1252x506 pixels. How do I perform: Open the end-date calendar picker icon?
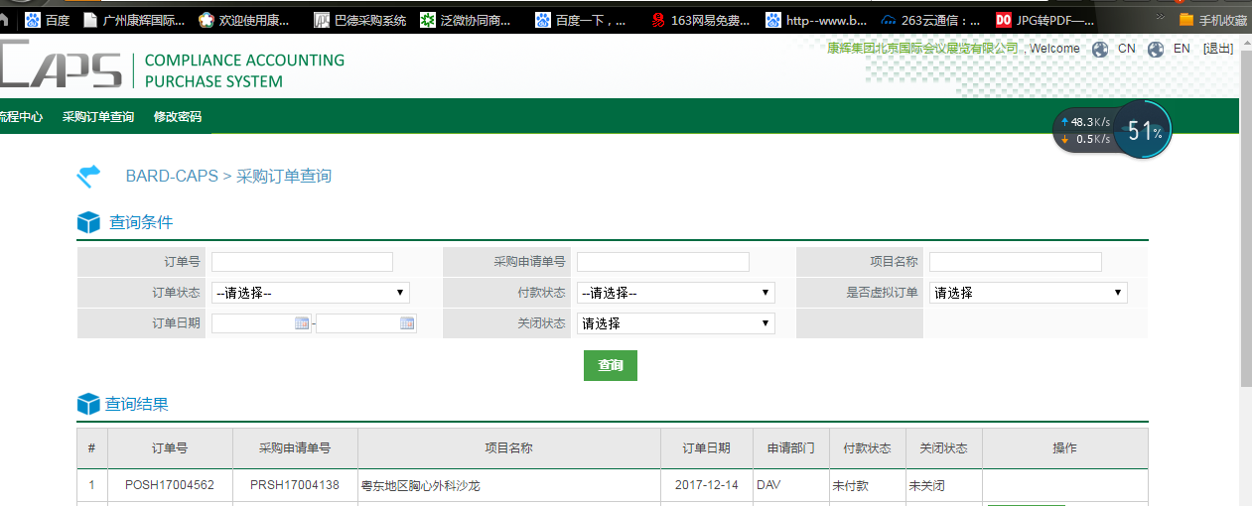coord(407,323)
